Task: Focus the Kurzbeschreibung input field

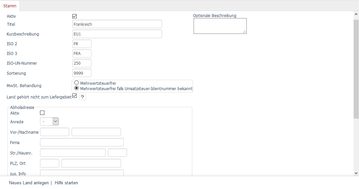Action: [117, 34]
